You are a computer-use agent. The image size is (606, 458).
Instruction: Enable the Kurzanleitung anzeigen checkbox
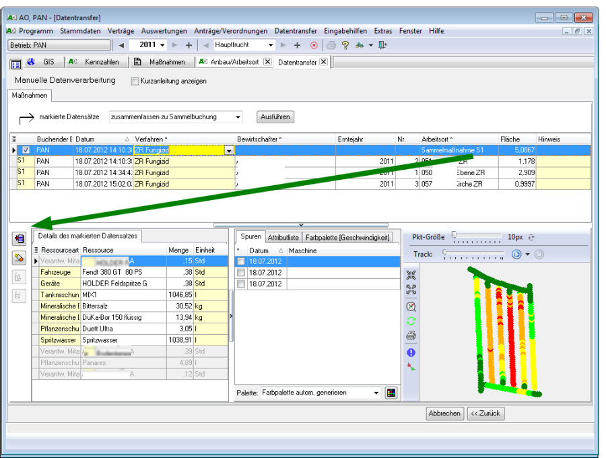point(135,81)
